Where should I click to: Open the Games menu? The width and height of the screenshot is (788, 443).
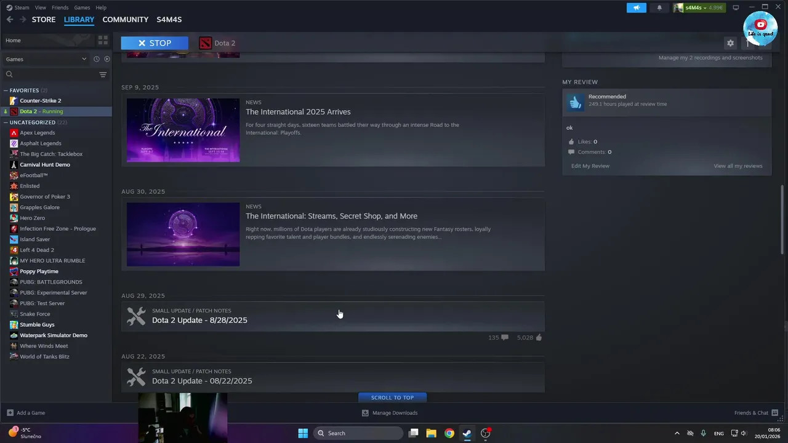(82, 7)
